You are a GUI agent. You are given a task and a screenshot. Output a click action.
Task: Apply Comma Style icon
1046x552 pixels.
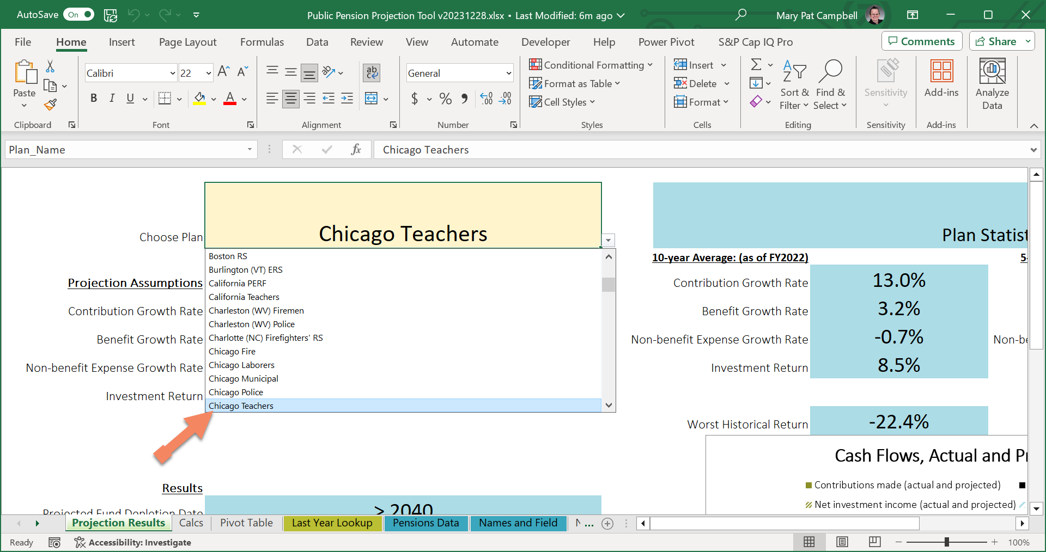pyautogui.click(x=465, y=99)
